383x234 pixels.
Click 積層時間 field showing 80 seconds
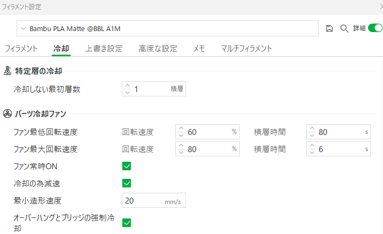point(338,132)
